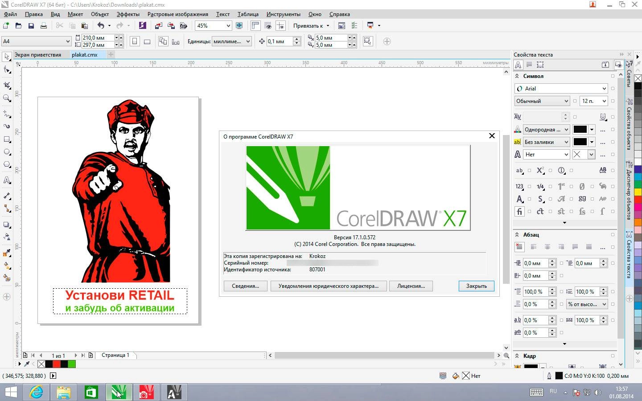The width and height of the screenshot is (642, 401).
Task: Click the Publish to PDF icon
Action: [183, 26]
